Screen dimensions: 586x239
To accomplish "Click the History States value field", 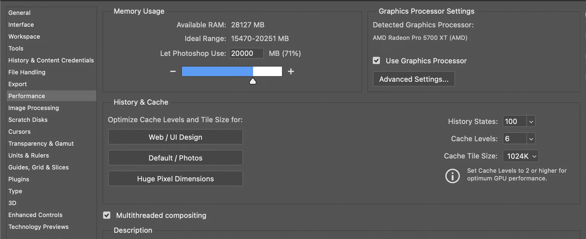I will click(515, 122).
